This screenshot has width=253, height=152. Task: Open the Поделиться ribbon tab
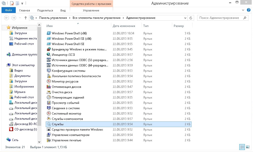coord(45,10)
